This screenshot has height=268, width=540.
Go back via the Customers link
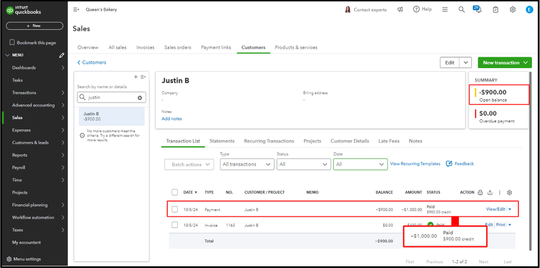click(91, 62)
